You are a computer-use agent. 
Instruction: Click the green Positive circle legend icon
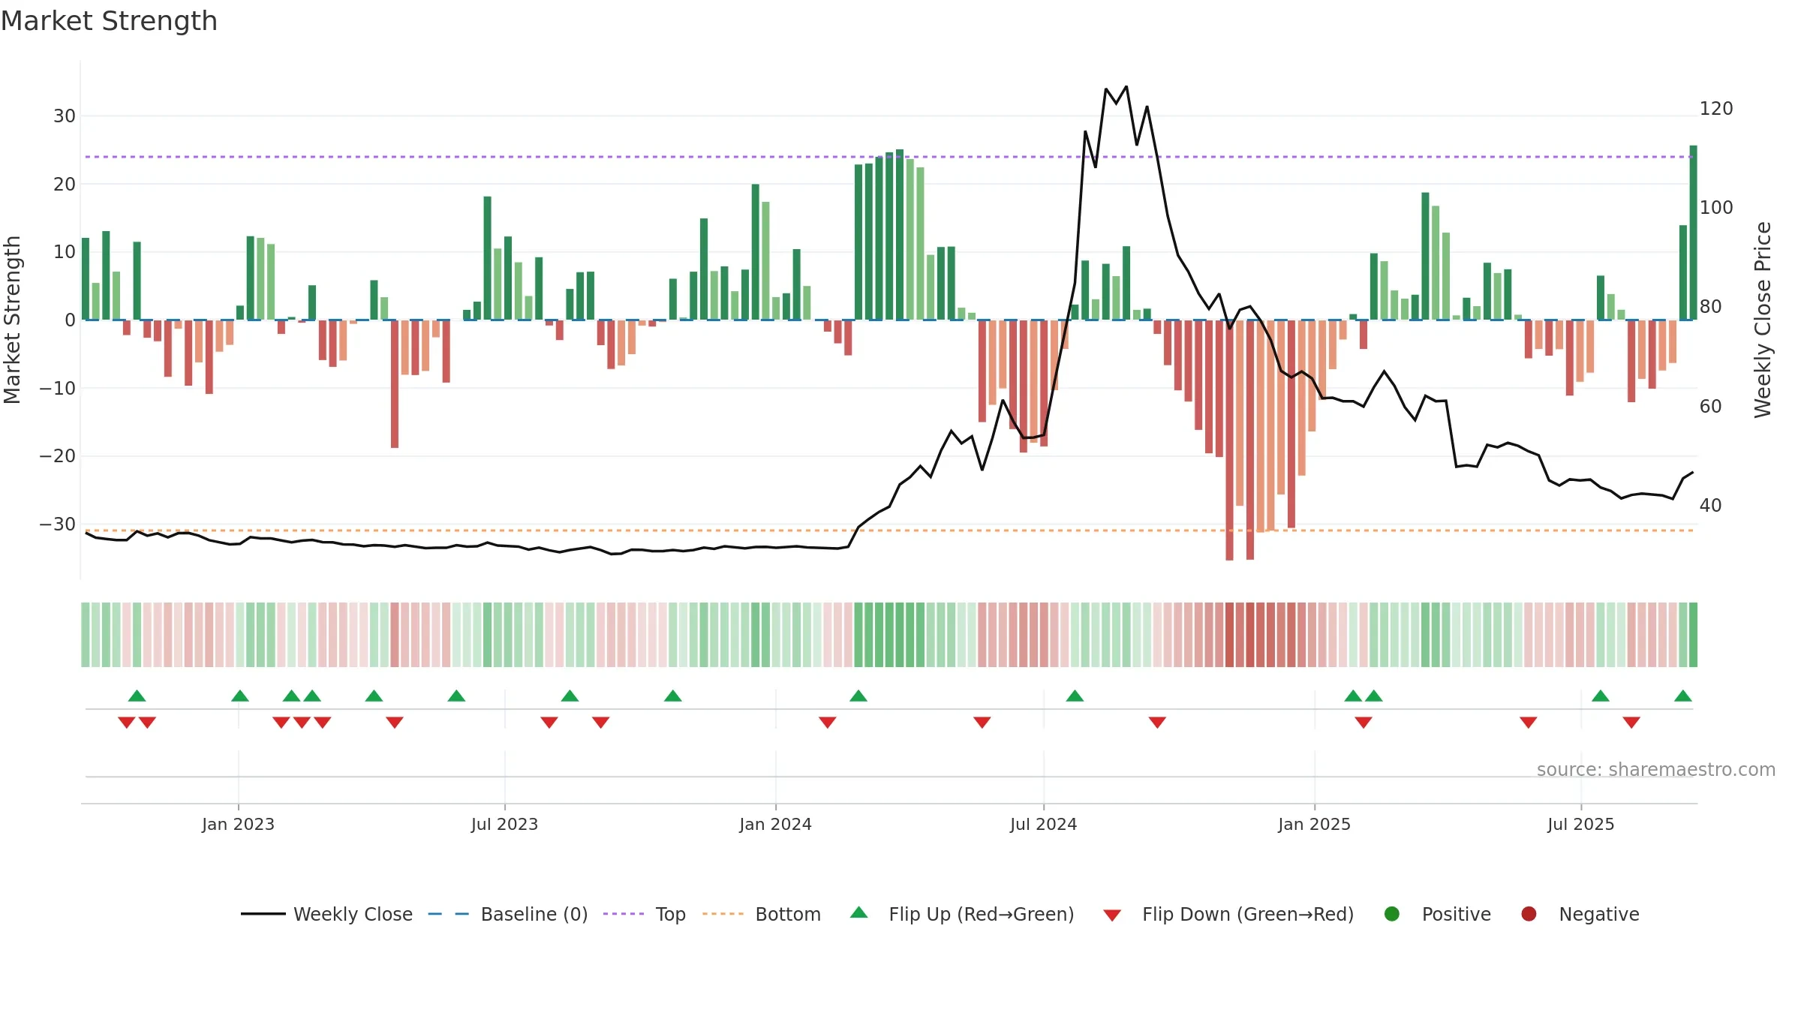pyautogui.click(x=1392, y=914)
